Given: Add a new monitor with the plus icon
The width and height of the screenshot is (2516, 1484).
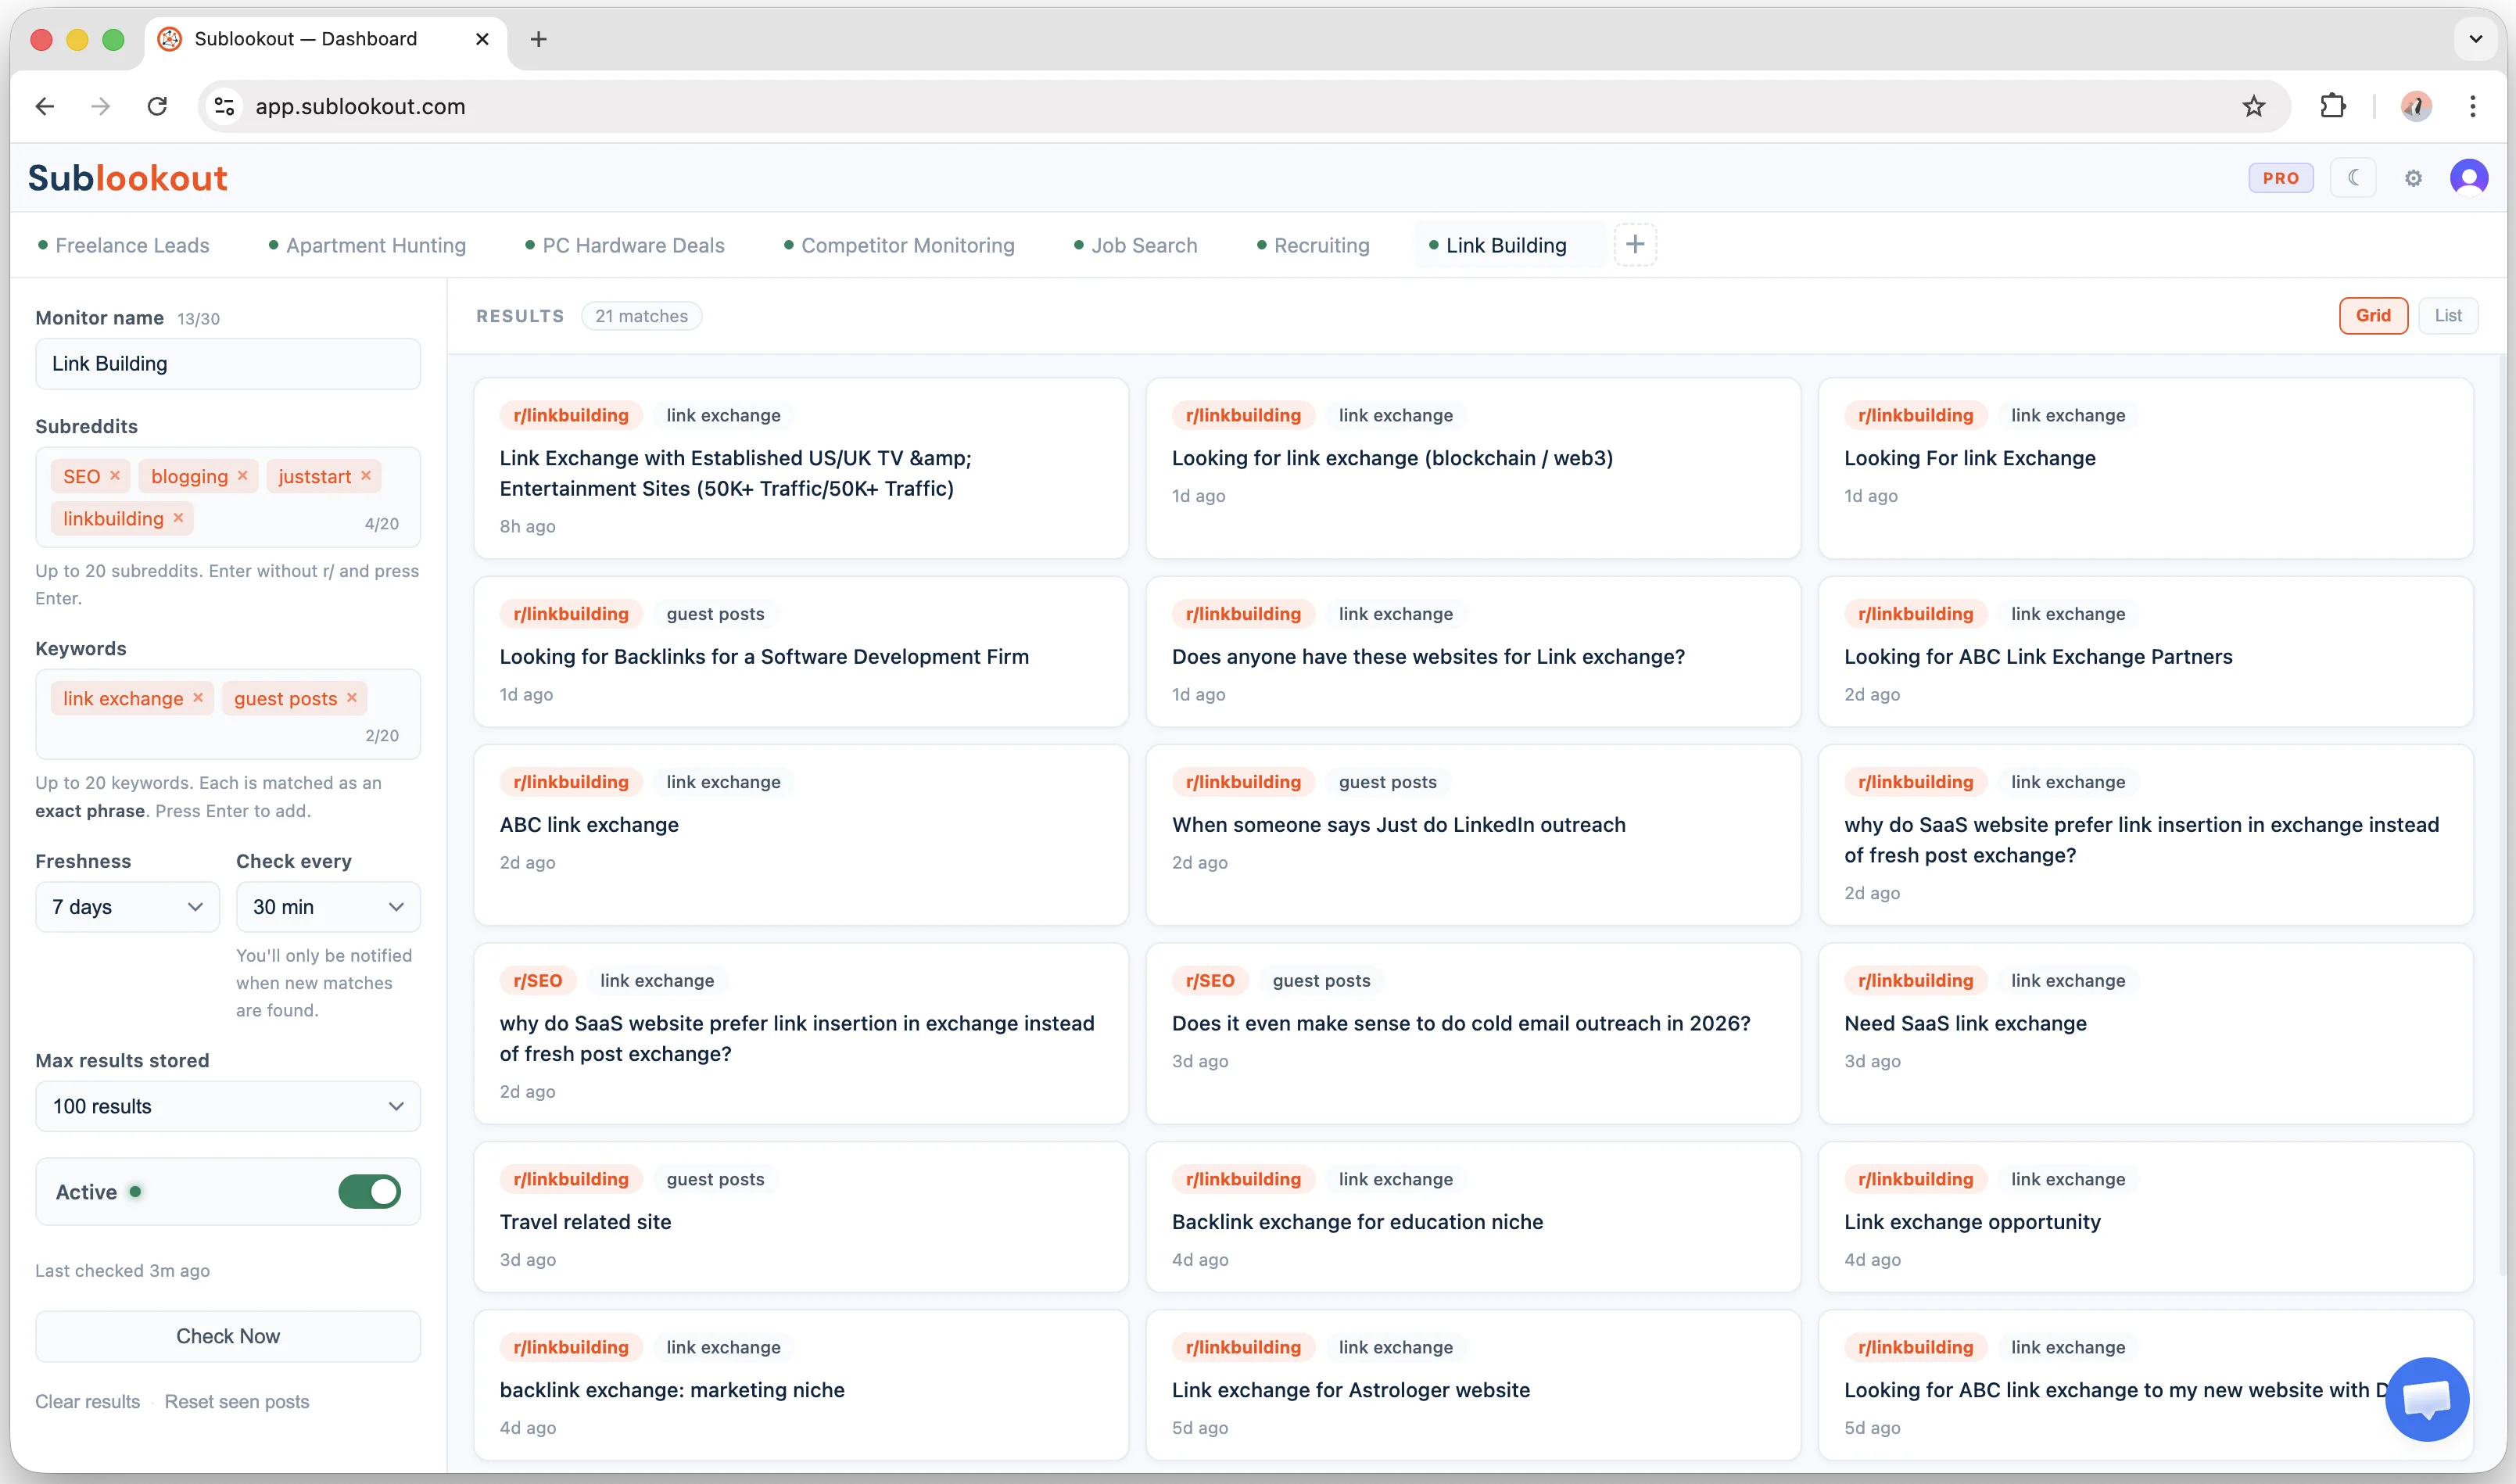Looking at the screenshot, I should (x=1636, y=244).
